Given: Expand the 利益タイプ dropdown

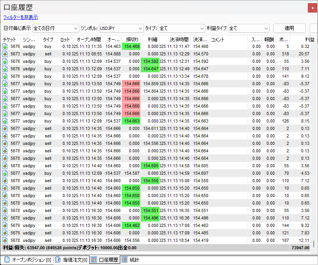Looking at the screenshot, I should 248,28.
